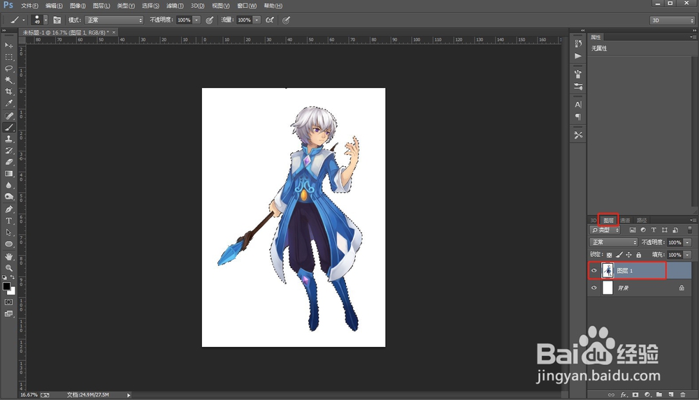Toggle tablet pressure for opacity

click(x=209, y=20)
